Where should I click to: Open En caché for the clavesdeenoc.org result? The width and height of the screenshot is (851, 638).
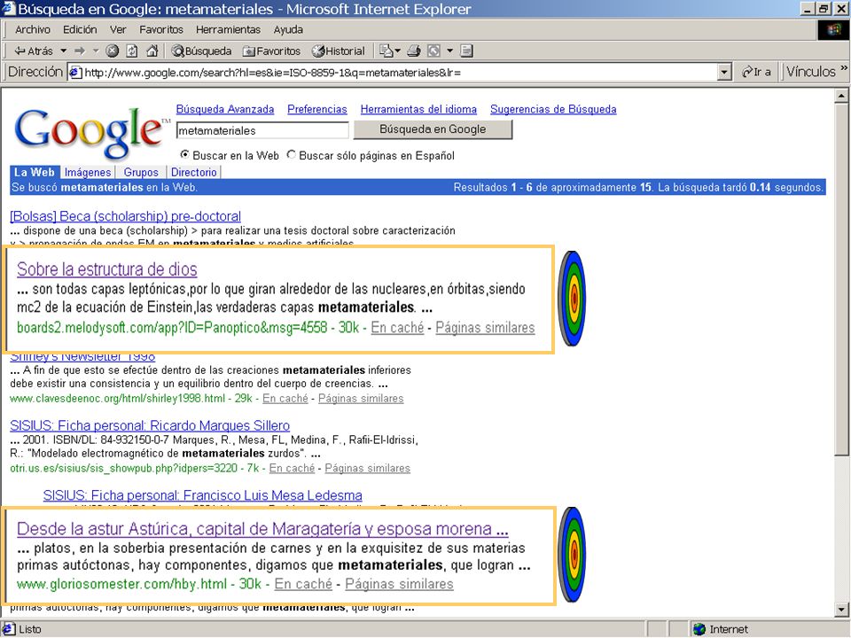click(x=285, y=398)
